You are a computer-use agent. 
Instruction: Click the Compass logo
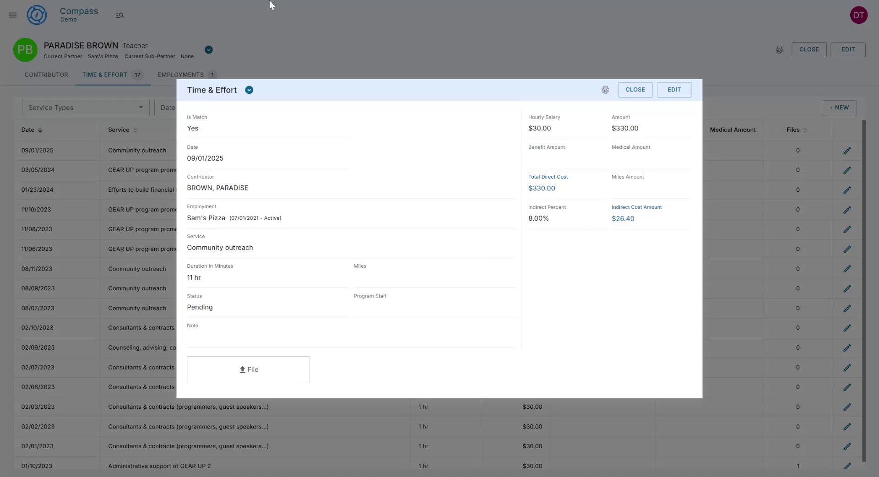(37, 15)
